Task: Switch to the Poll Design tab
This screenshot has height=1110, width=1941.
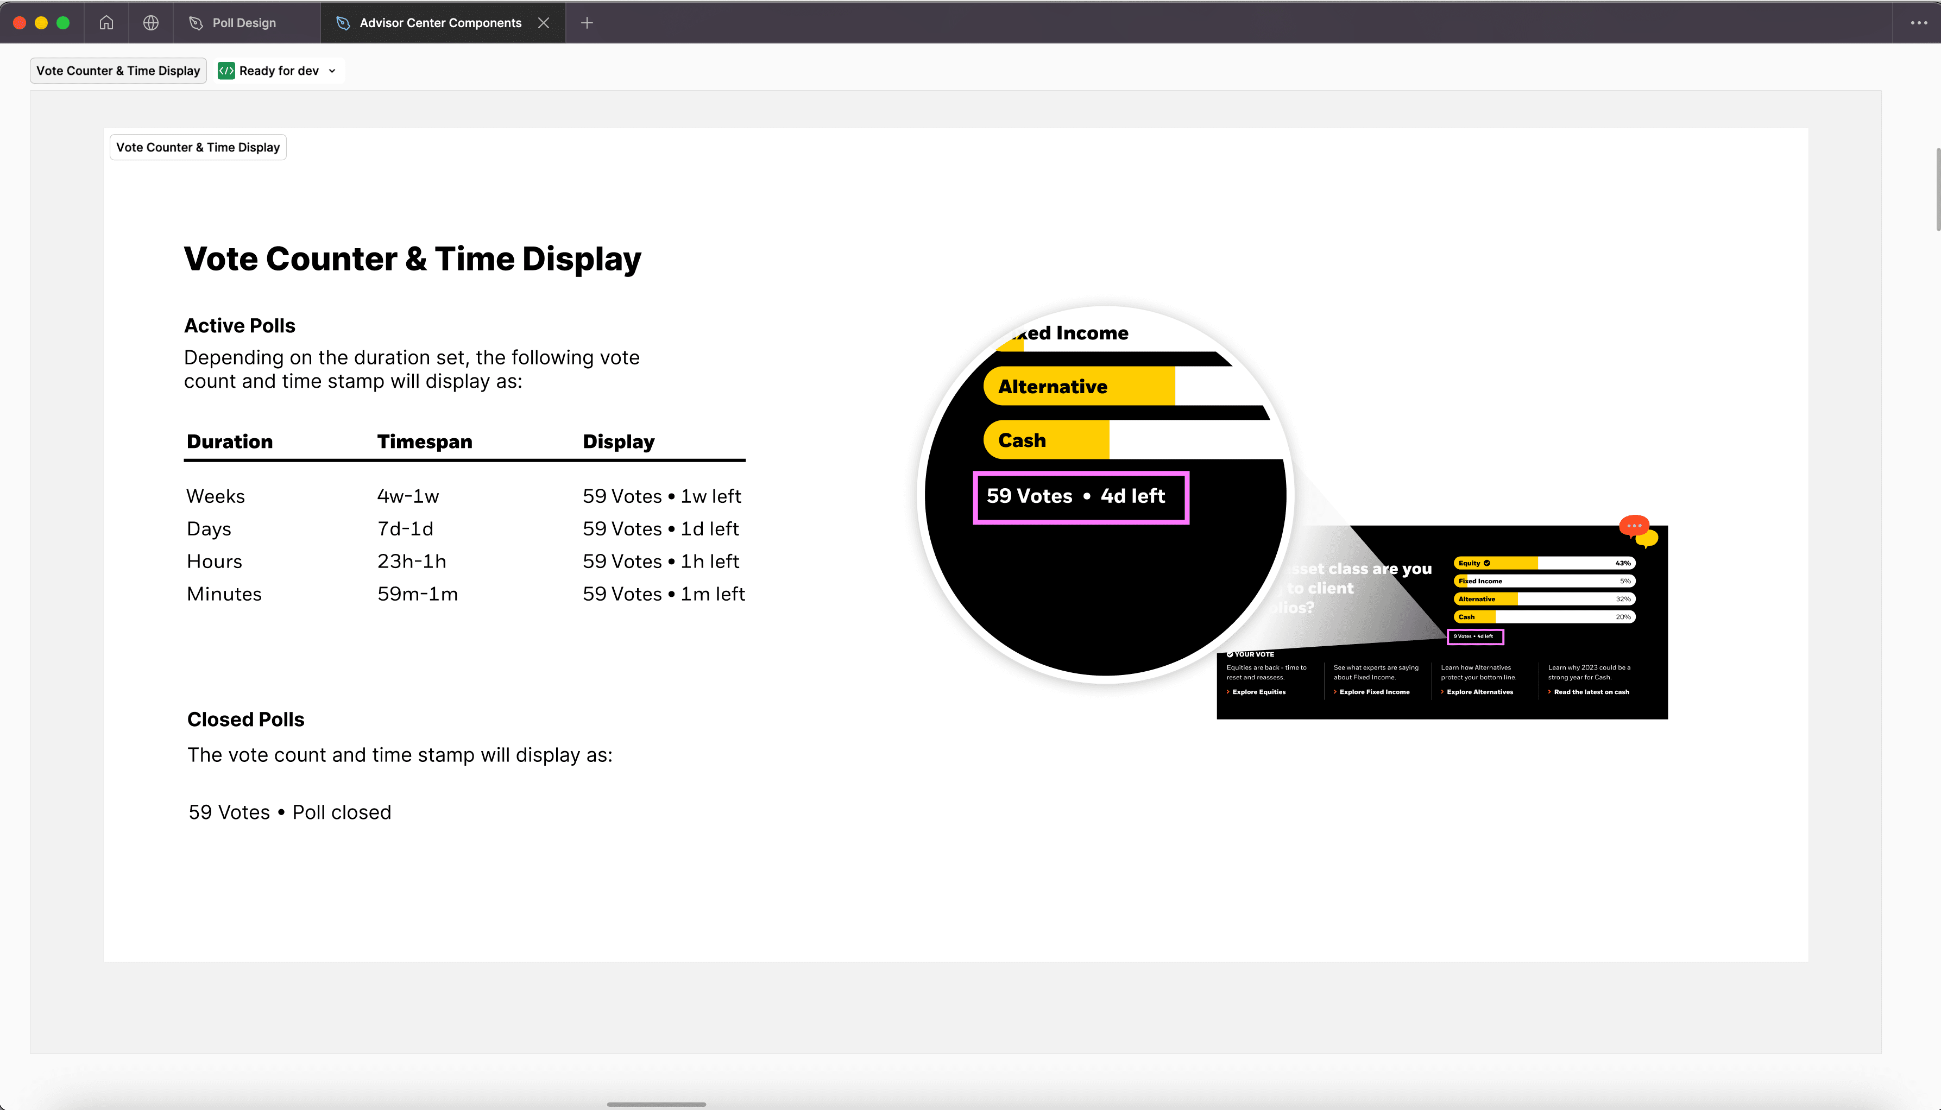Action: (x=244, y=23)
